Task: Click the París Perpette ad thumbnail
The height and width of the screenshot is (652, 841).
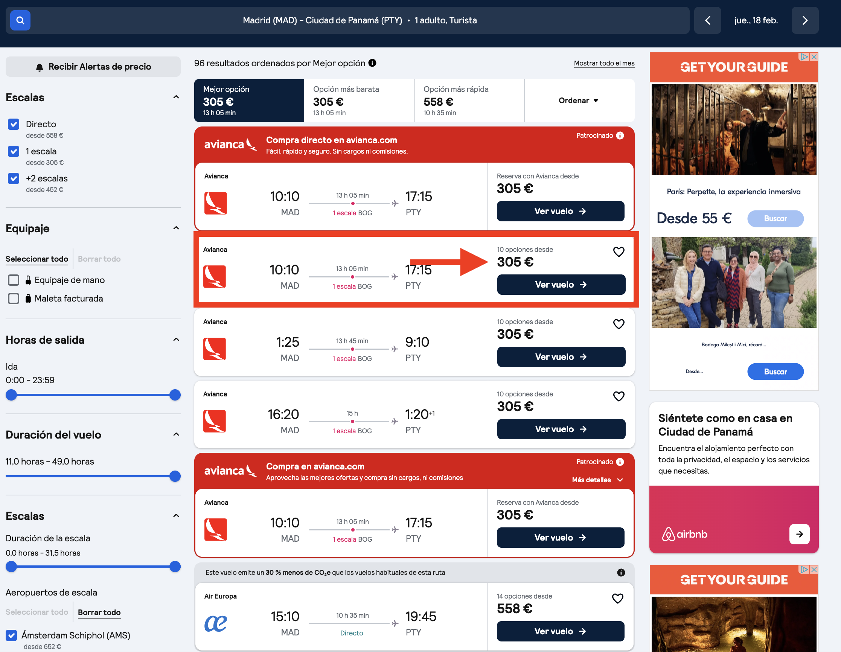Action: pyautogui.click(x=734, y=129)
